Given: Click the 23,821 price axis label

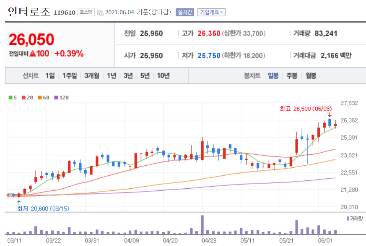Looking at the screenshot, I should [349, 155].
